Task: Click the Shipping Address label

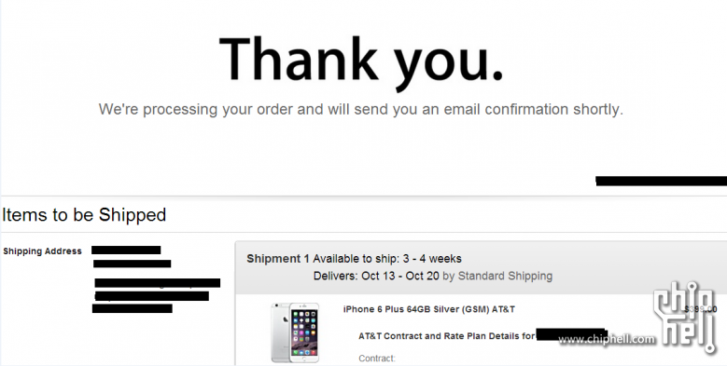Action: click(42, 251)
